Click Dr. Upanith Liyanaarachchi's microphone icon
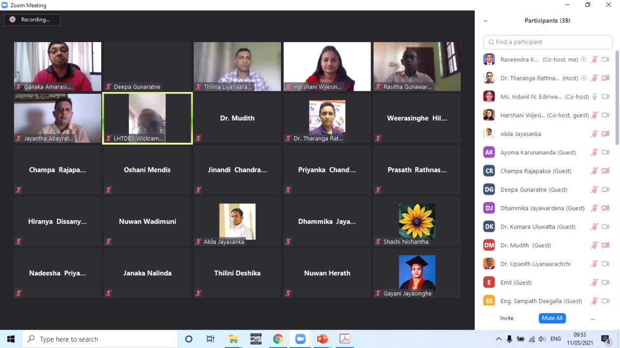Screen dimensions: 620x348 click(594, 264)
